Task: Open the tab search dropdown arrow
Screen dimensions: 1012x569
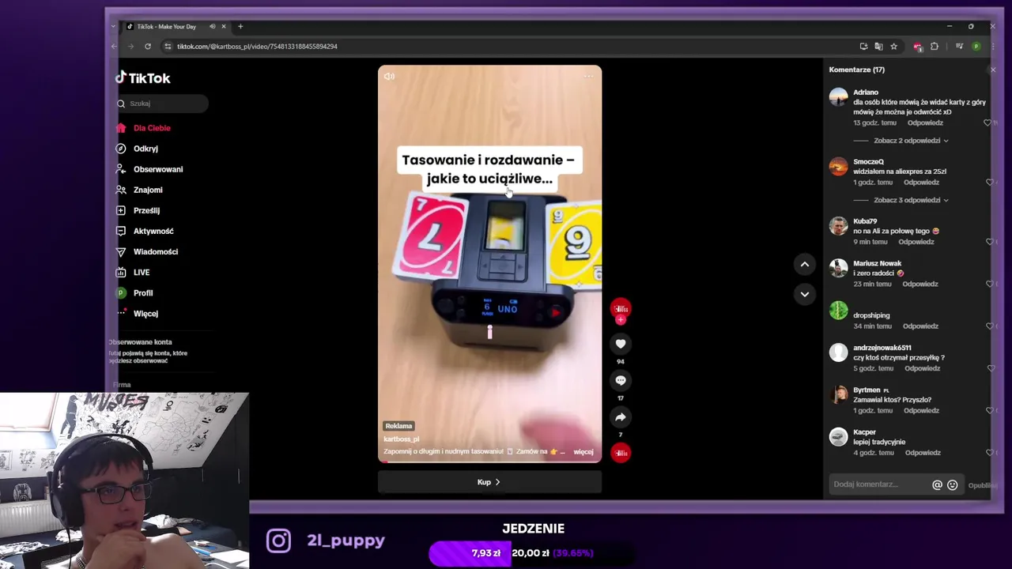Action: coord(113,27)
